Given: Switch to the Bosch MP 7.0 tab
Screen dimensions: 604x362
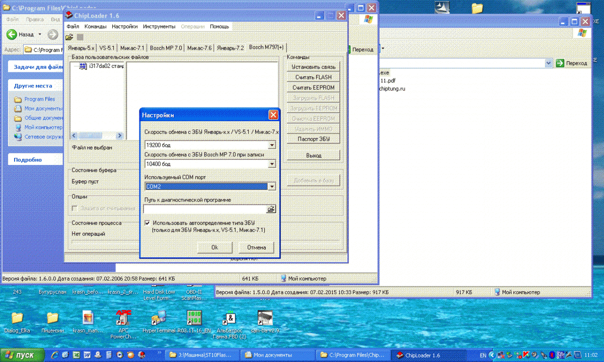Looking at the screenshot, I should tap(166, 48).
